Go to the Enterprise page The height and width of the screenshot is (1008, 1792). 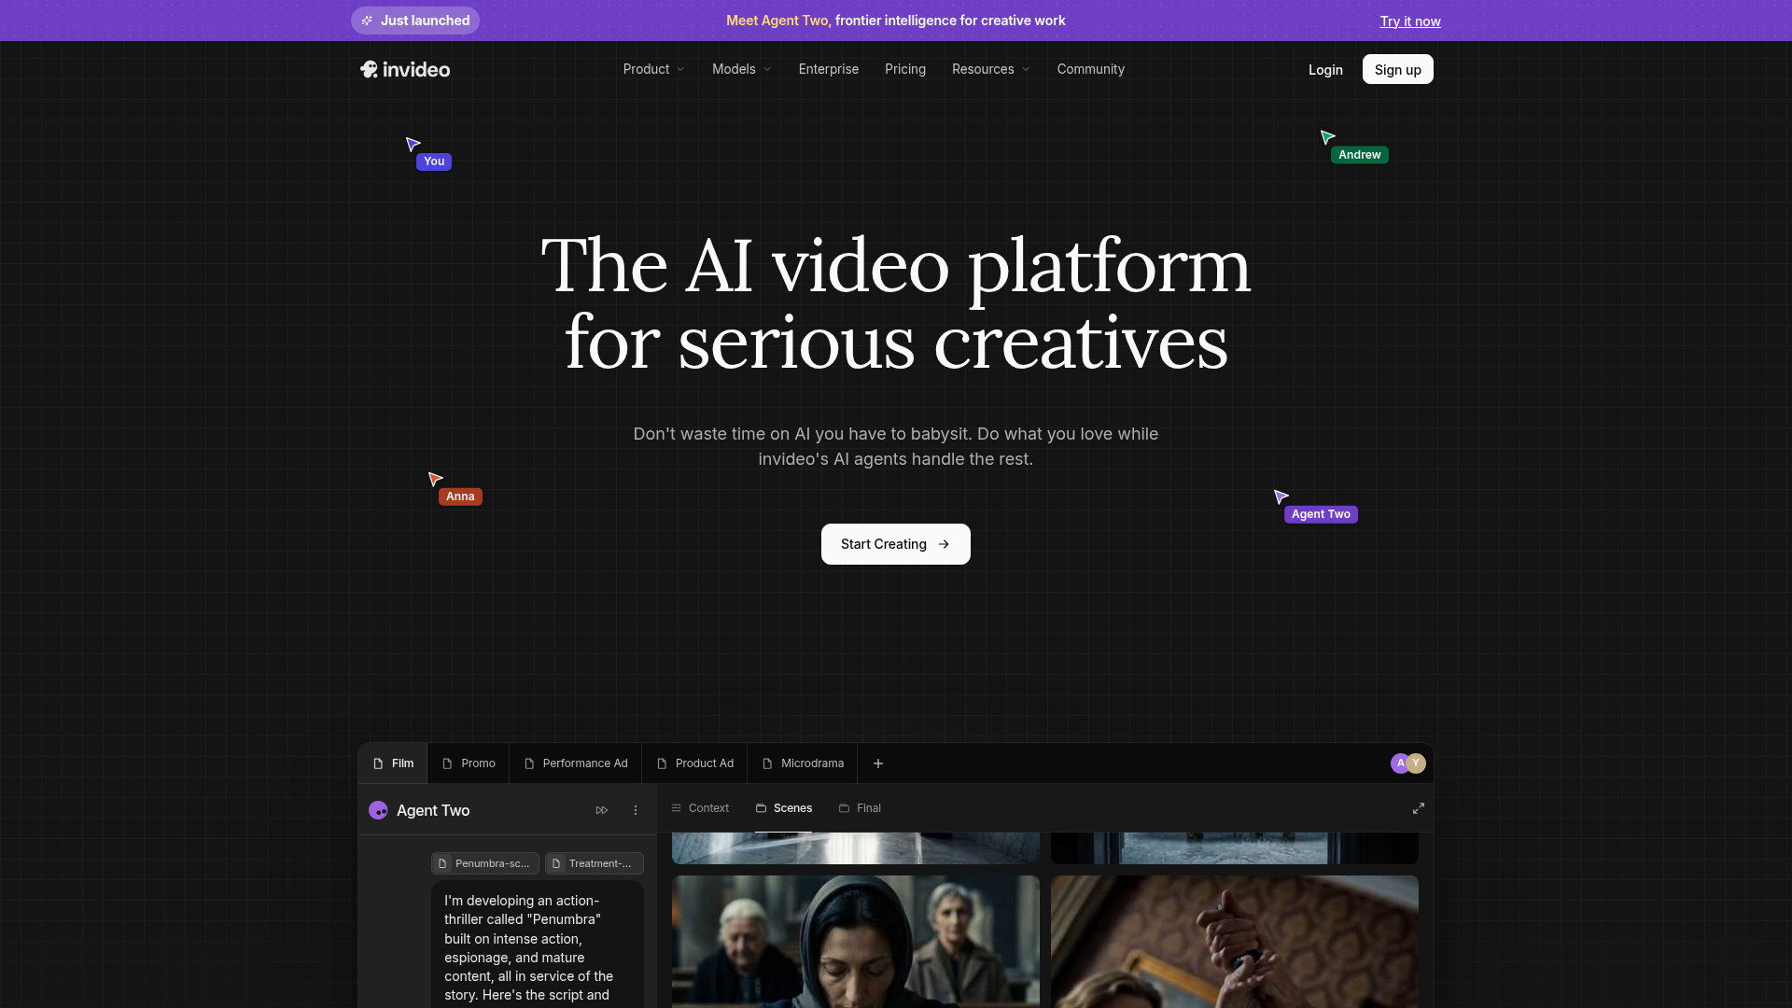829,69
